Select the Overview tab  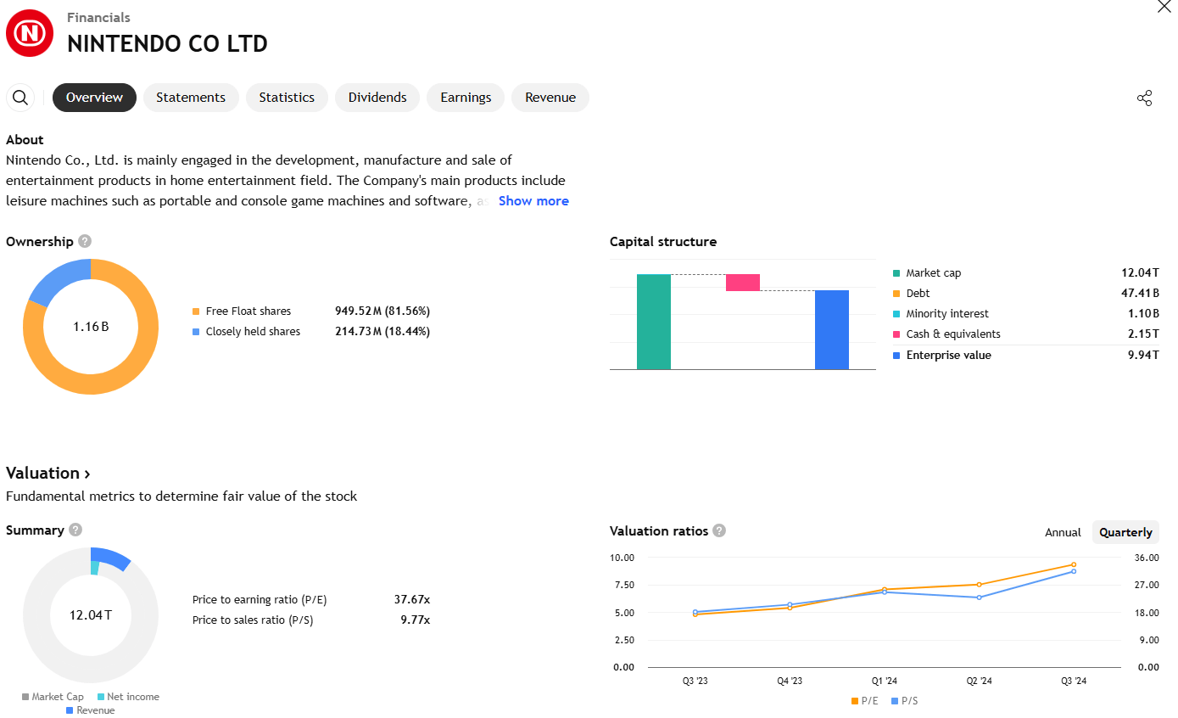[94, 98]
